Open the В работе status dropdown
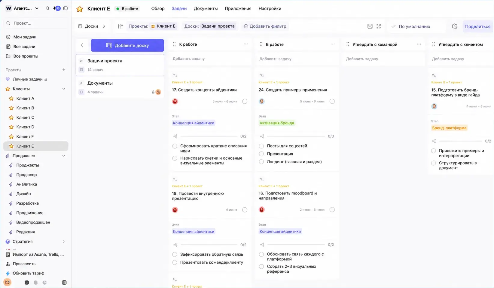 127,9
